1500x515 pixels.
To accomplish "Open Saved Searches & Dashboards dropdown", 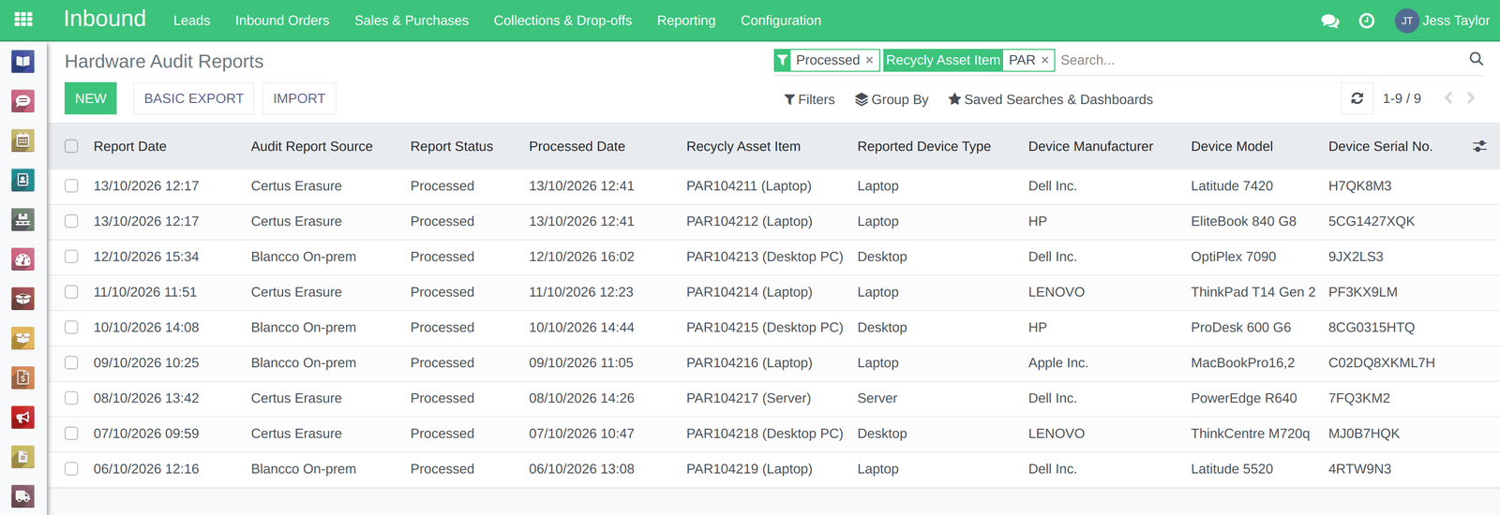I will (1050, 99).
